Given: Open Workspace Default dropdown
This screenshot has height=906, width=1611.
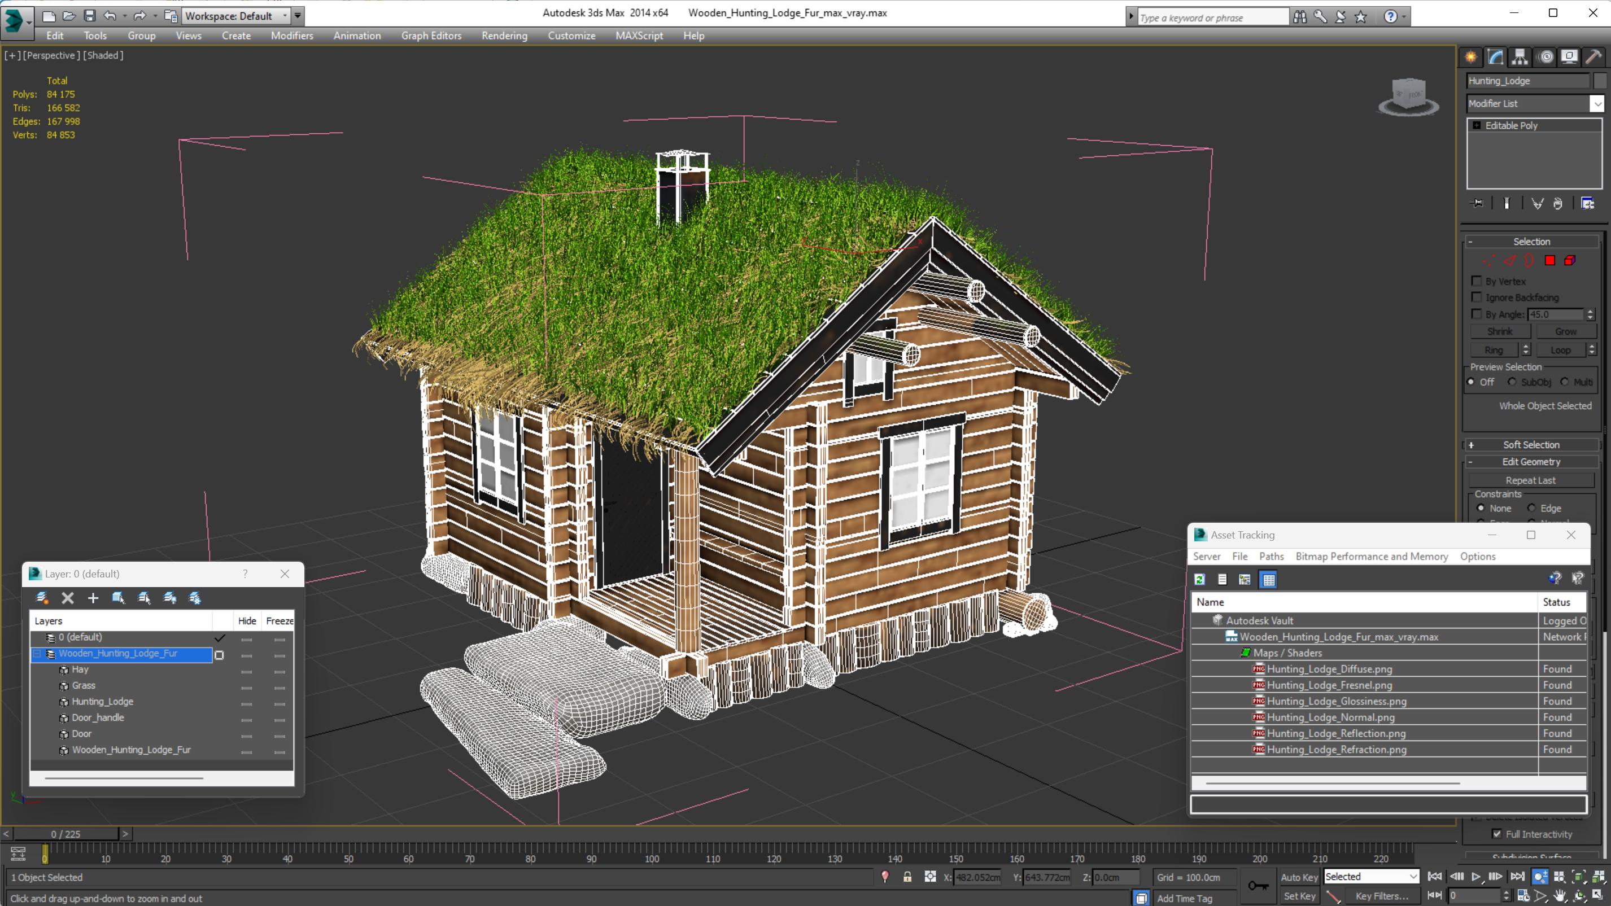Looking at the screenshot, I should click(x=237, y=16).
